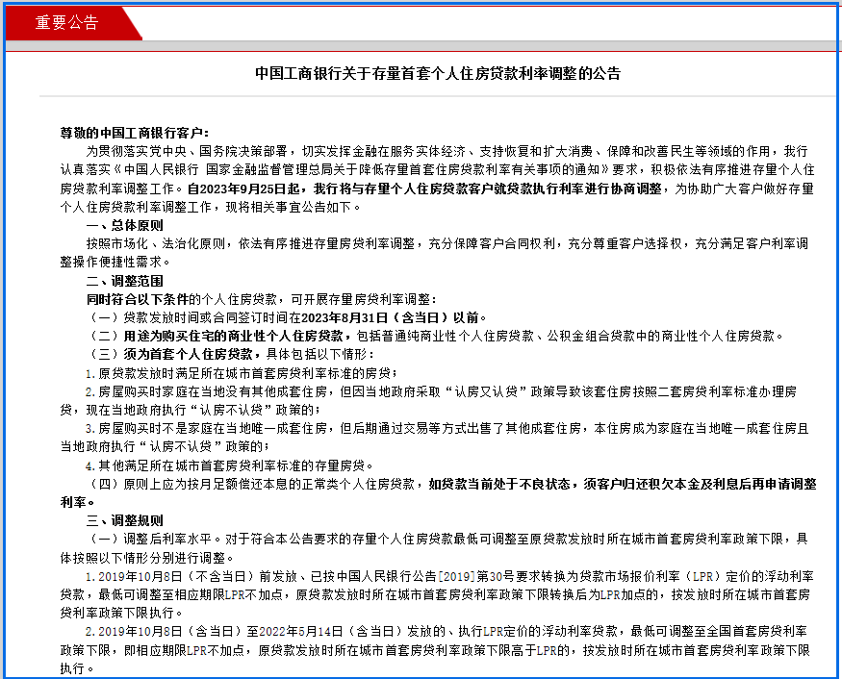Click the line （一）调整后利率水平

[x=447, y=539]
